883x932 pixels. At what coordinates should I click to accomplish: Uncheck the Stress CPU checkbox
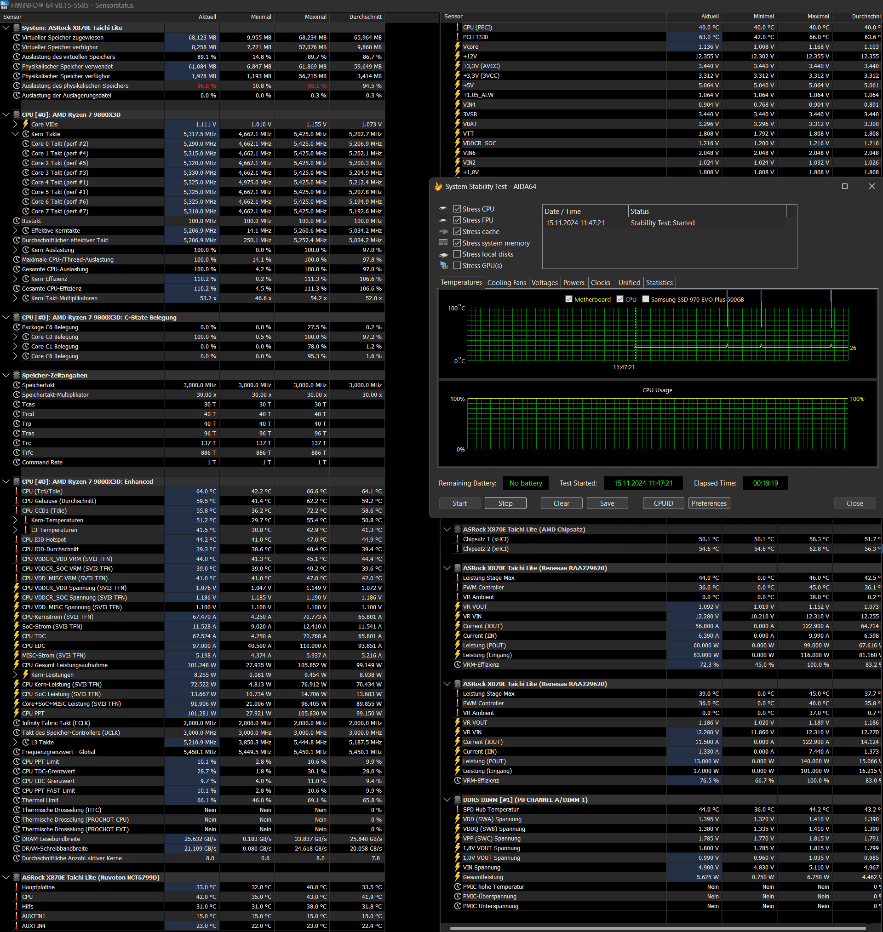457,209
